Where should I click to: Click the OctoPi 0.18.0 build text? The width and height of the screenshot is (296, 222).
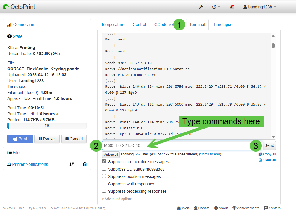click(78, 208)
